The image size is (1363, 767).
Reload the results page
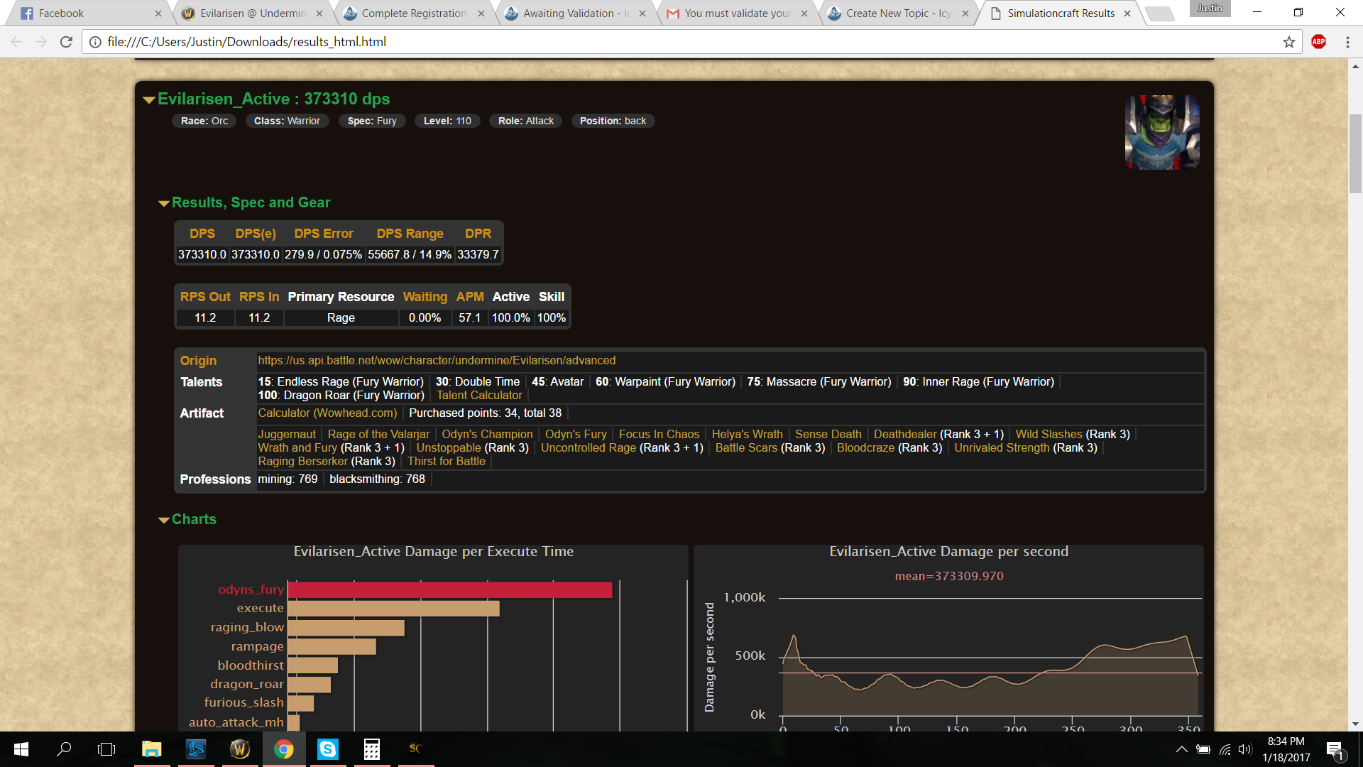[x=66, y=42]
